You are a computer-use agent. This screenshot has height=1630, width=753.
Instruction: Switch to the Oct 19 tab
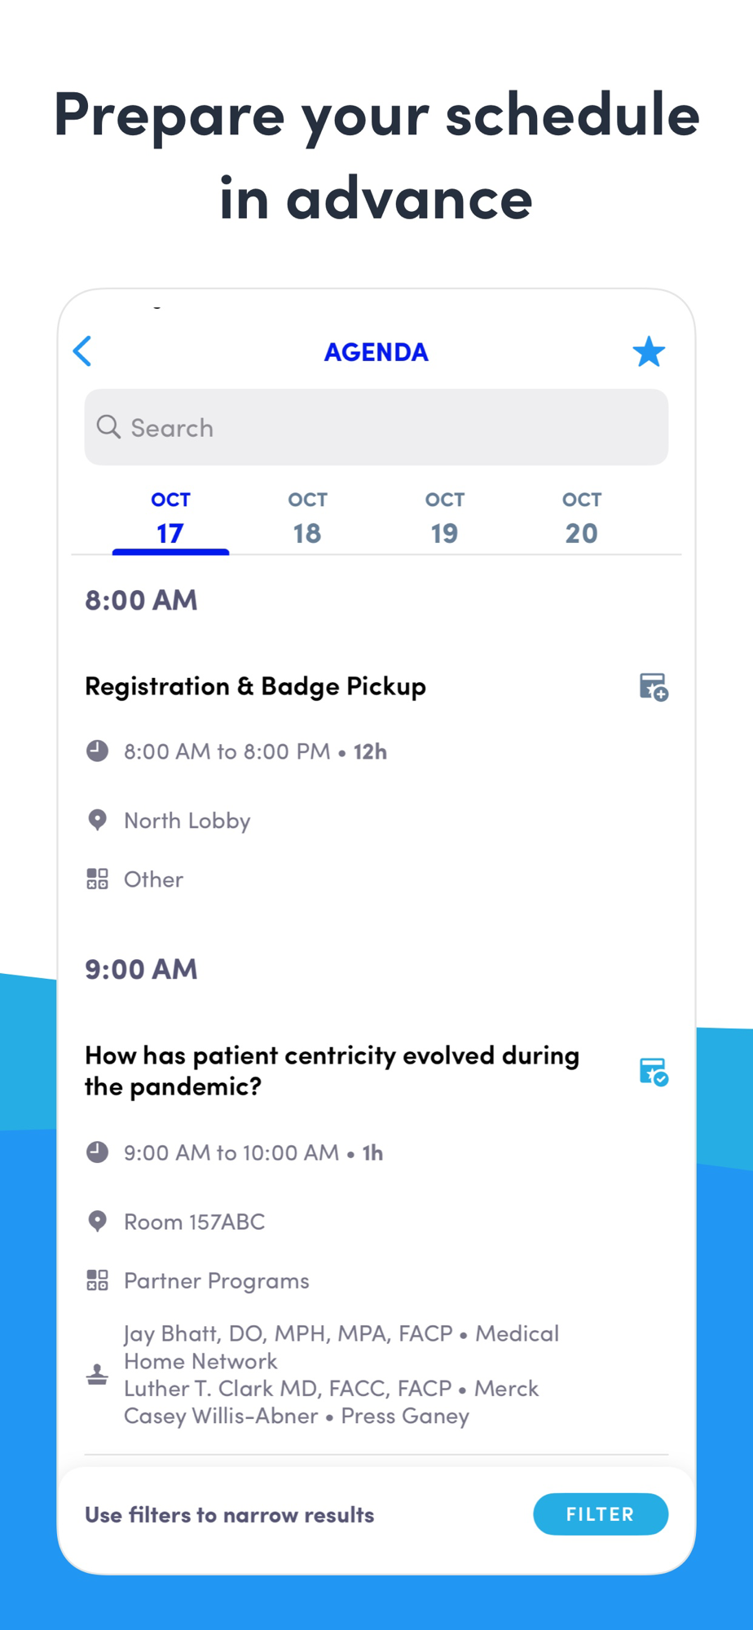[x=444, y=518]
